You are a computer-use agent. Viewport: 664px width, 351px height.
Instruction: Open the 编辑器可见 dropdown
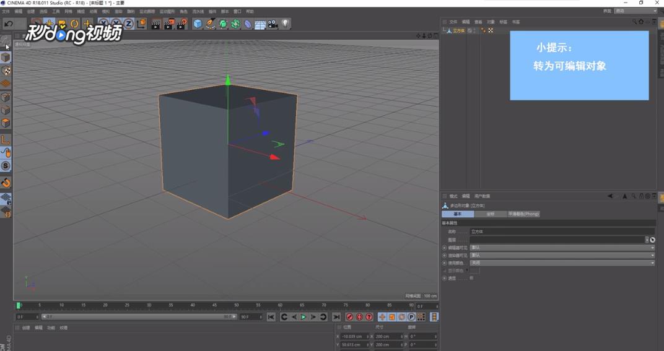pyautogui.click(x=562, y=247)
